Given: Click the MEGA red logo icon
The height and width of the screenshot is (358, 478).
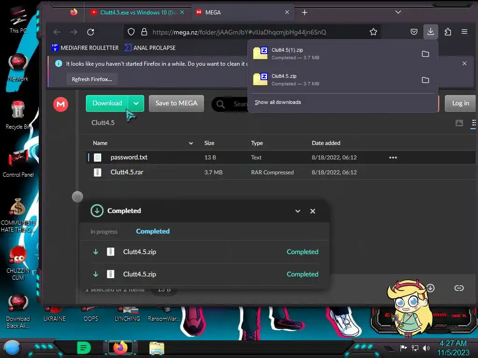Looking at the screenshot, I should [61, 104].
